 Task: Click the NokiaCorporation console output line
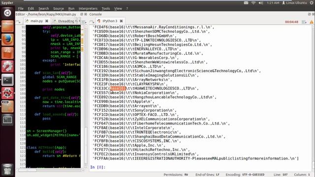[135, 93]
